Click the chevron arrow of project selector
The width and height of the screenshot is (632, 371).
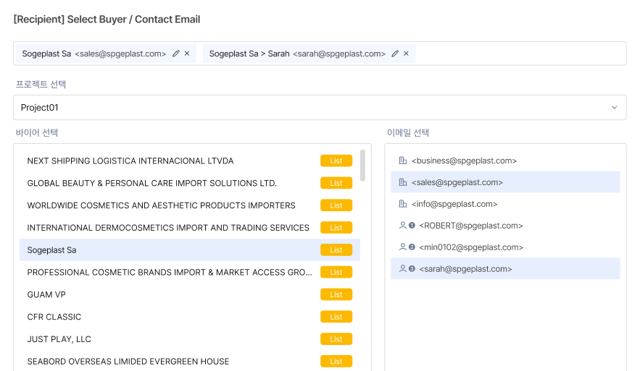(x=614, y=108)
